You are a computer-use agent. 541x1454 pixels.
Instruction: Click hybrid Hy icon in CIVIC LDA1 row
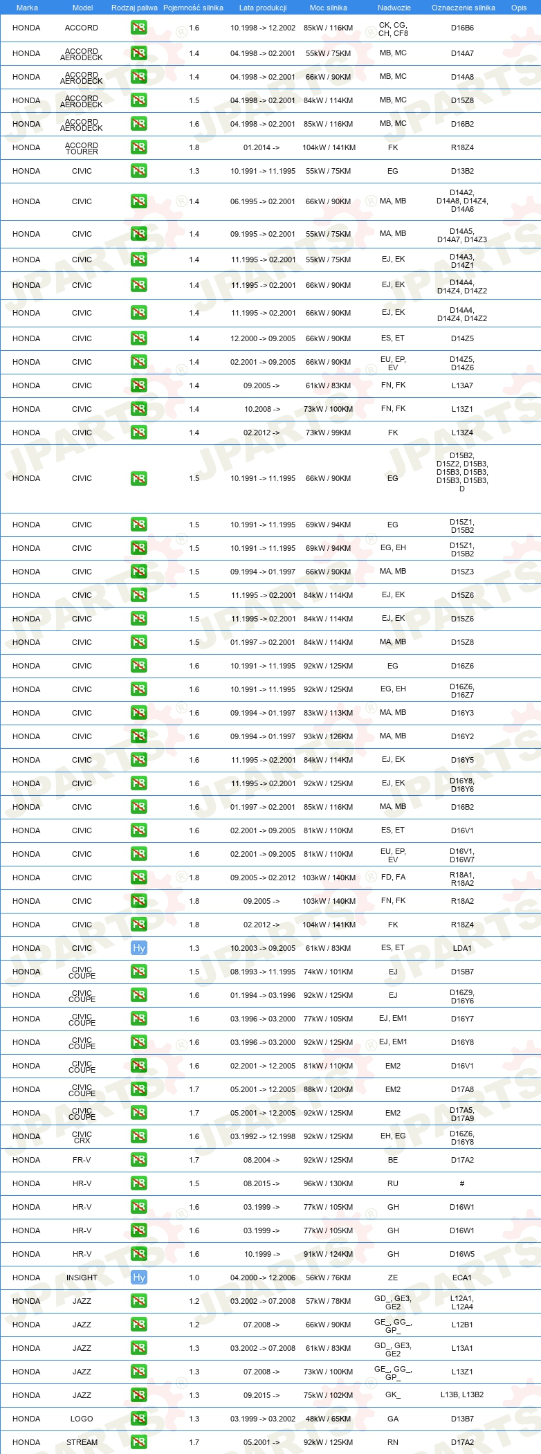point(139,948)
